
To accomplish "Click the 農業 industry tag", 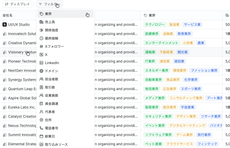I will (x=201, y=43).
